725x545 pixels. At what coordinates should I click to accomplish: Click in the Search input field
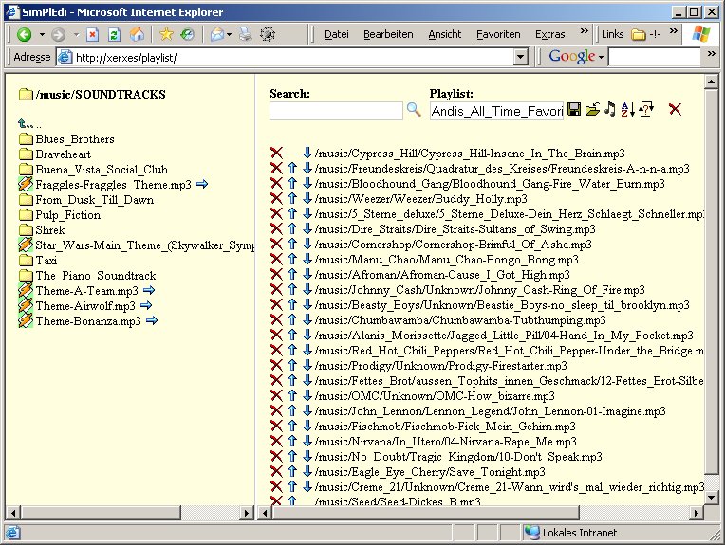336,111
